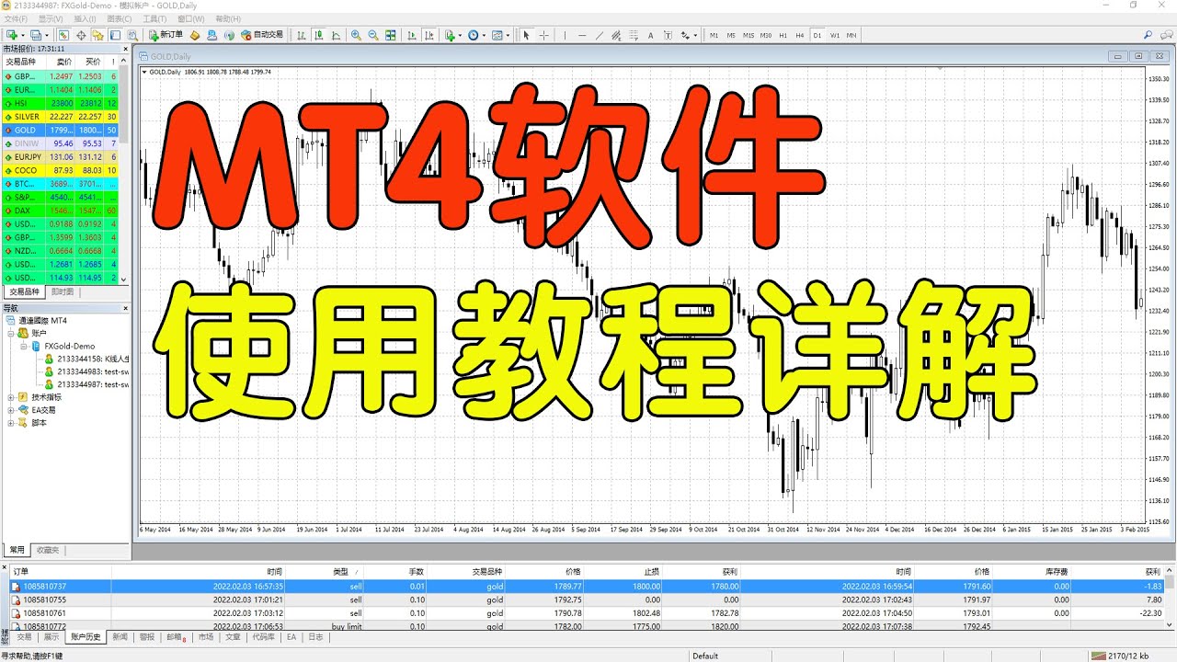
Task: Select the Fibonacci retracement tool
Action: click(634, 35)
